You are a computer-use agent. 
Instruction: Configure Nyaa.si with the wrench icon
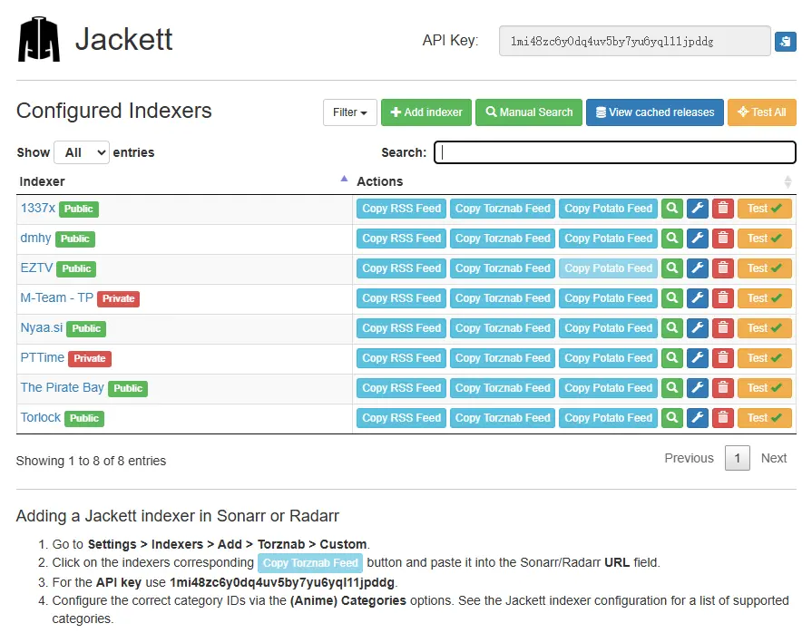point(697,328)
